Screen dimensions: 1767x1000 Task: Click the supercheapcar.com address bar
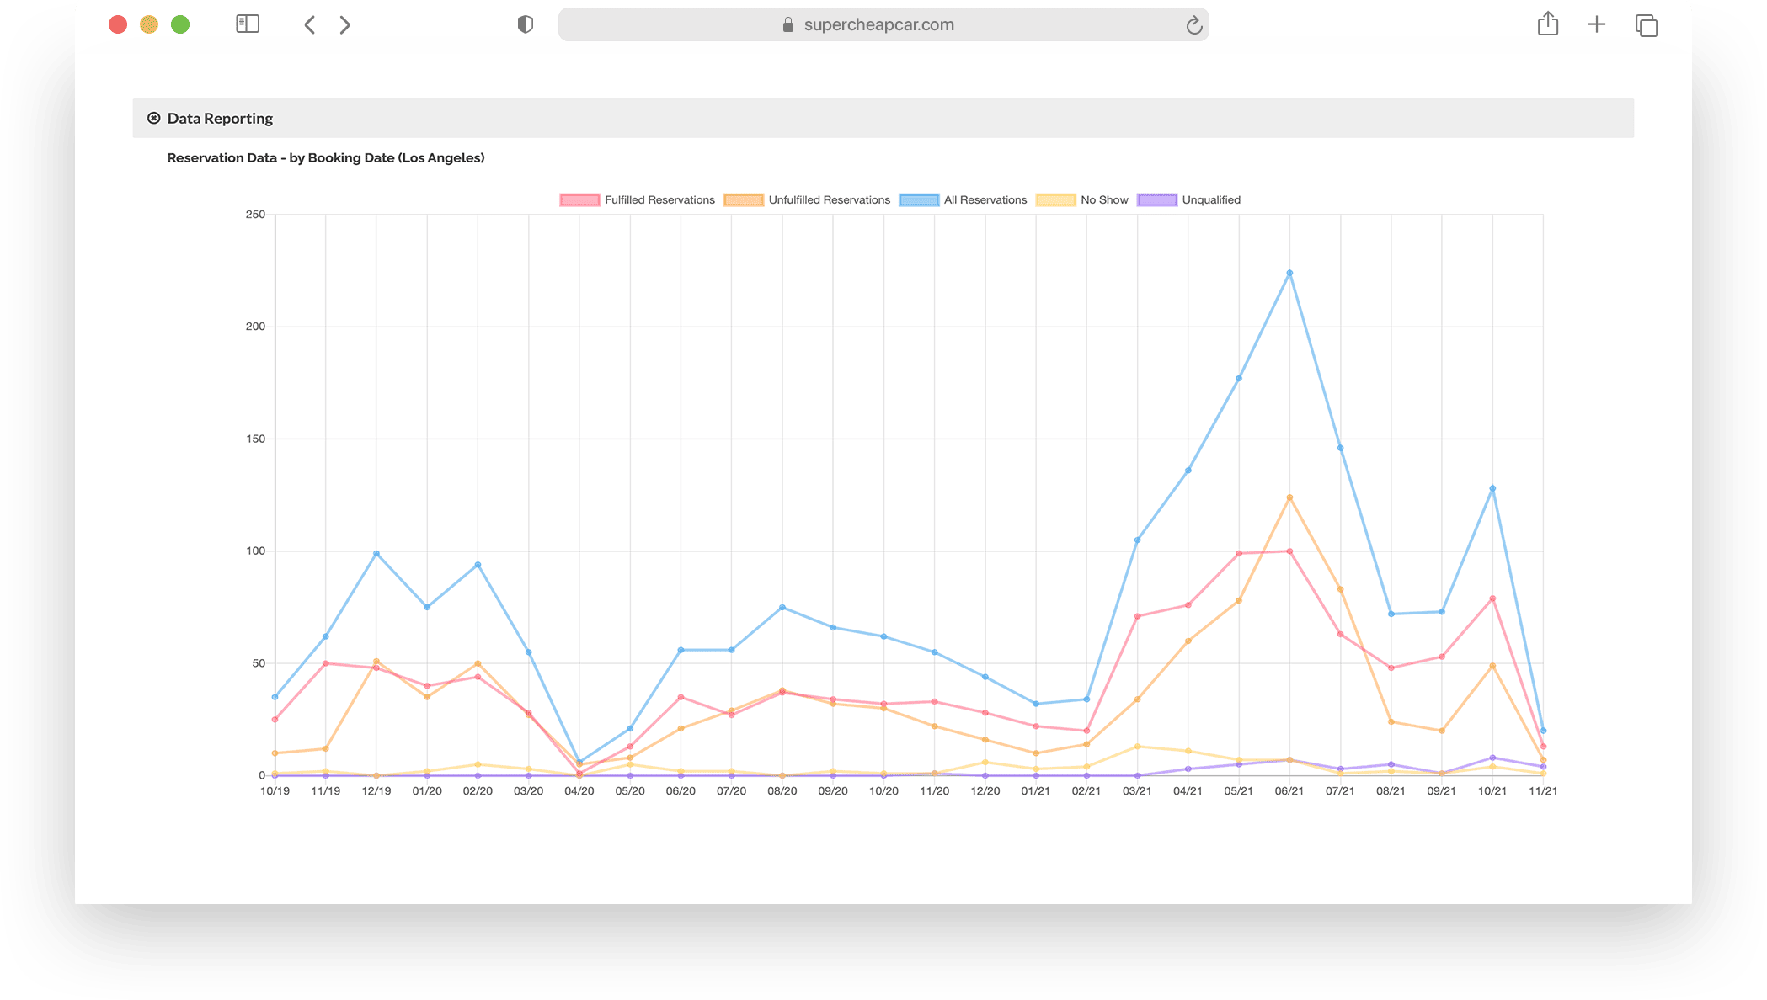(878, 25)
